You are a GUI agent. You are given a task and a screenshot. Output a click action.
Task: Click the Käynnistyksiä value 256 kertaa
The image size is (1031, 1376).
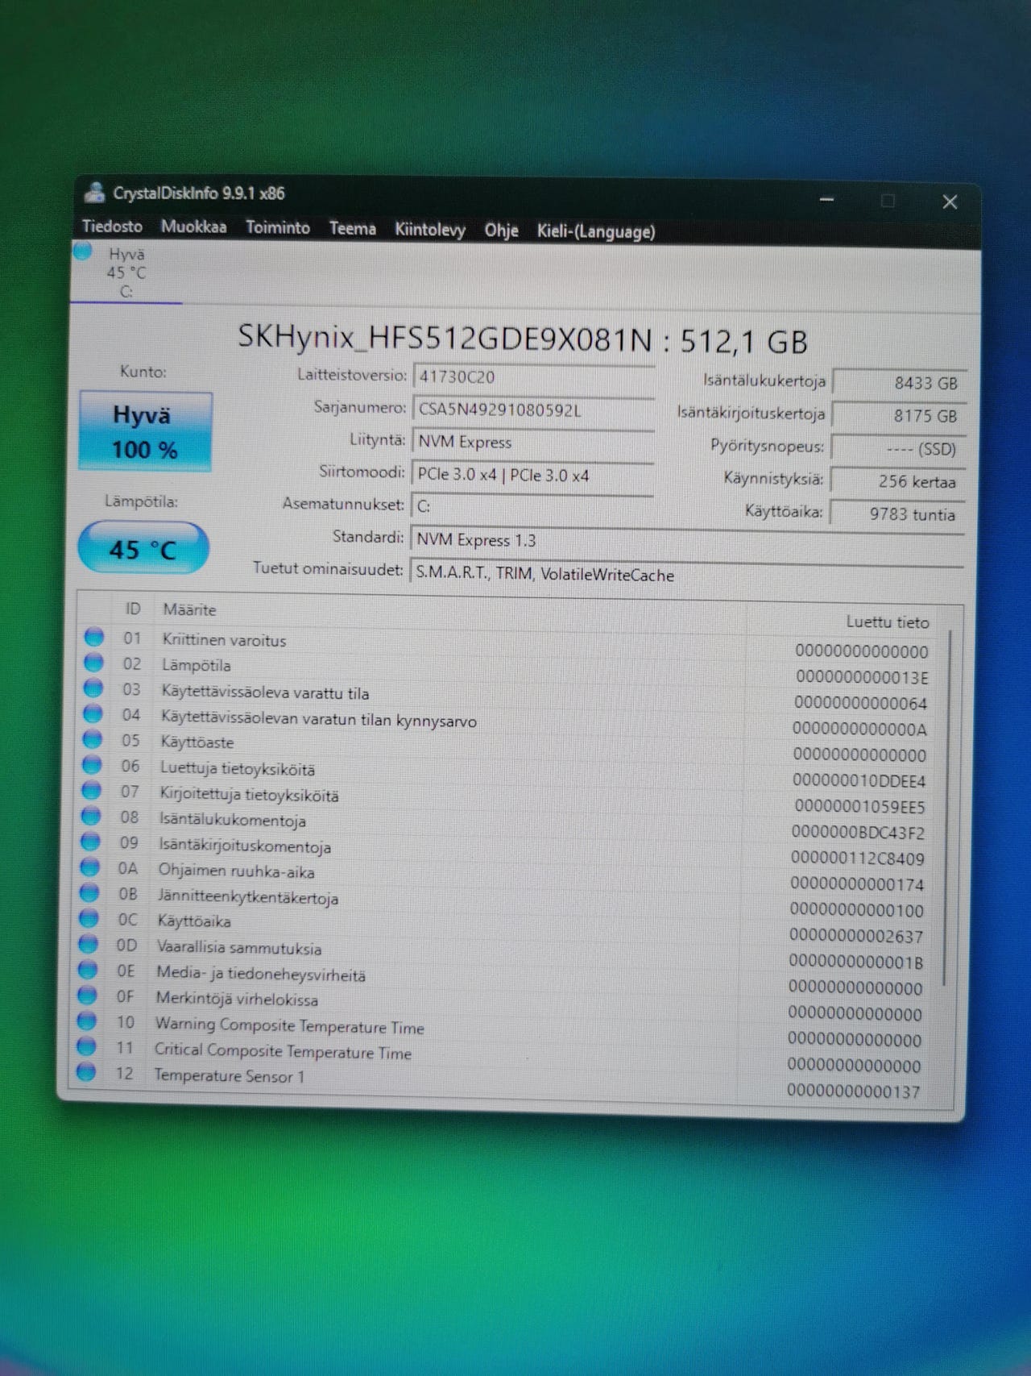pos(897,482)
